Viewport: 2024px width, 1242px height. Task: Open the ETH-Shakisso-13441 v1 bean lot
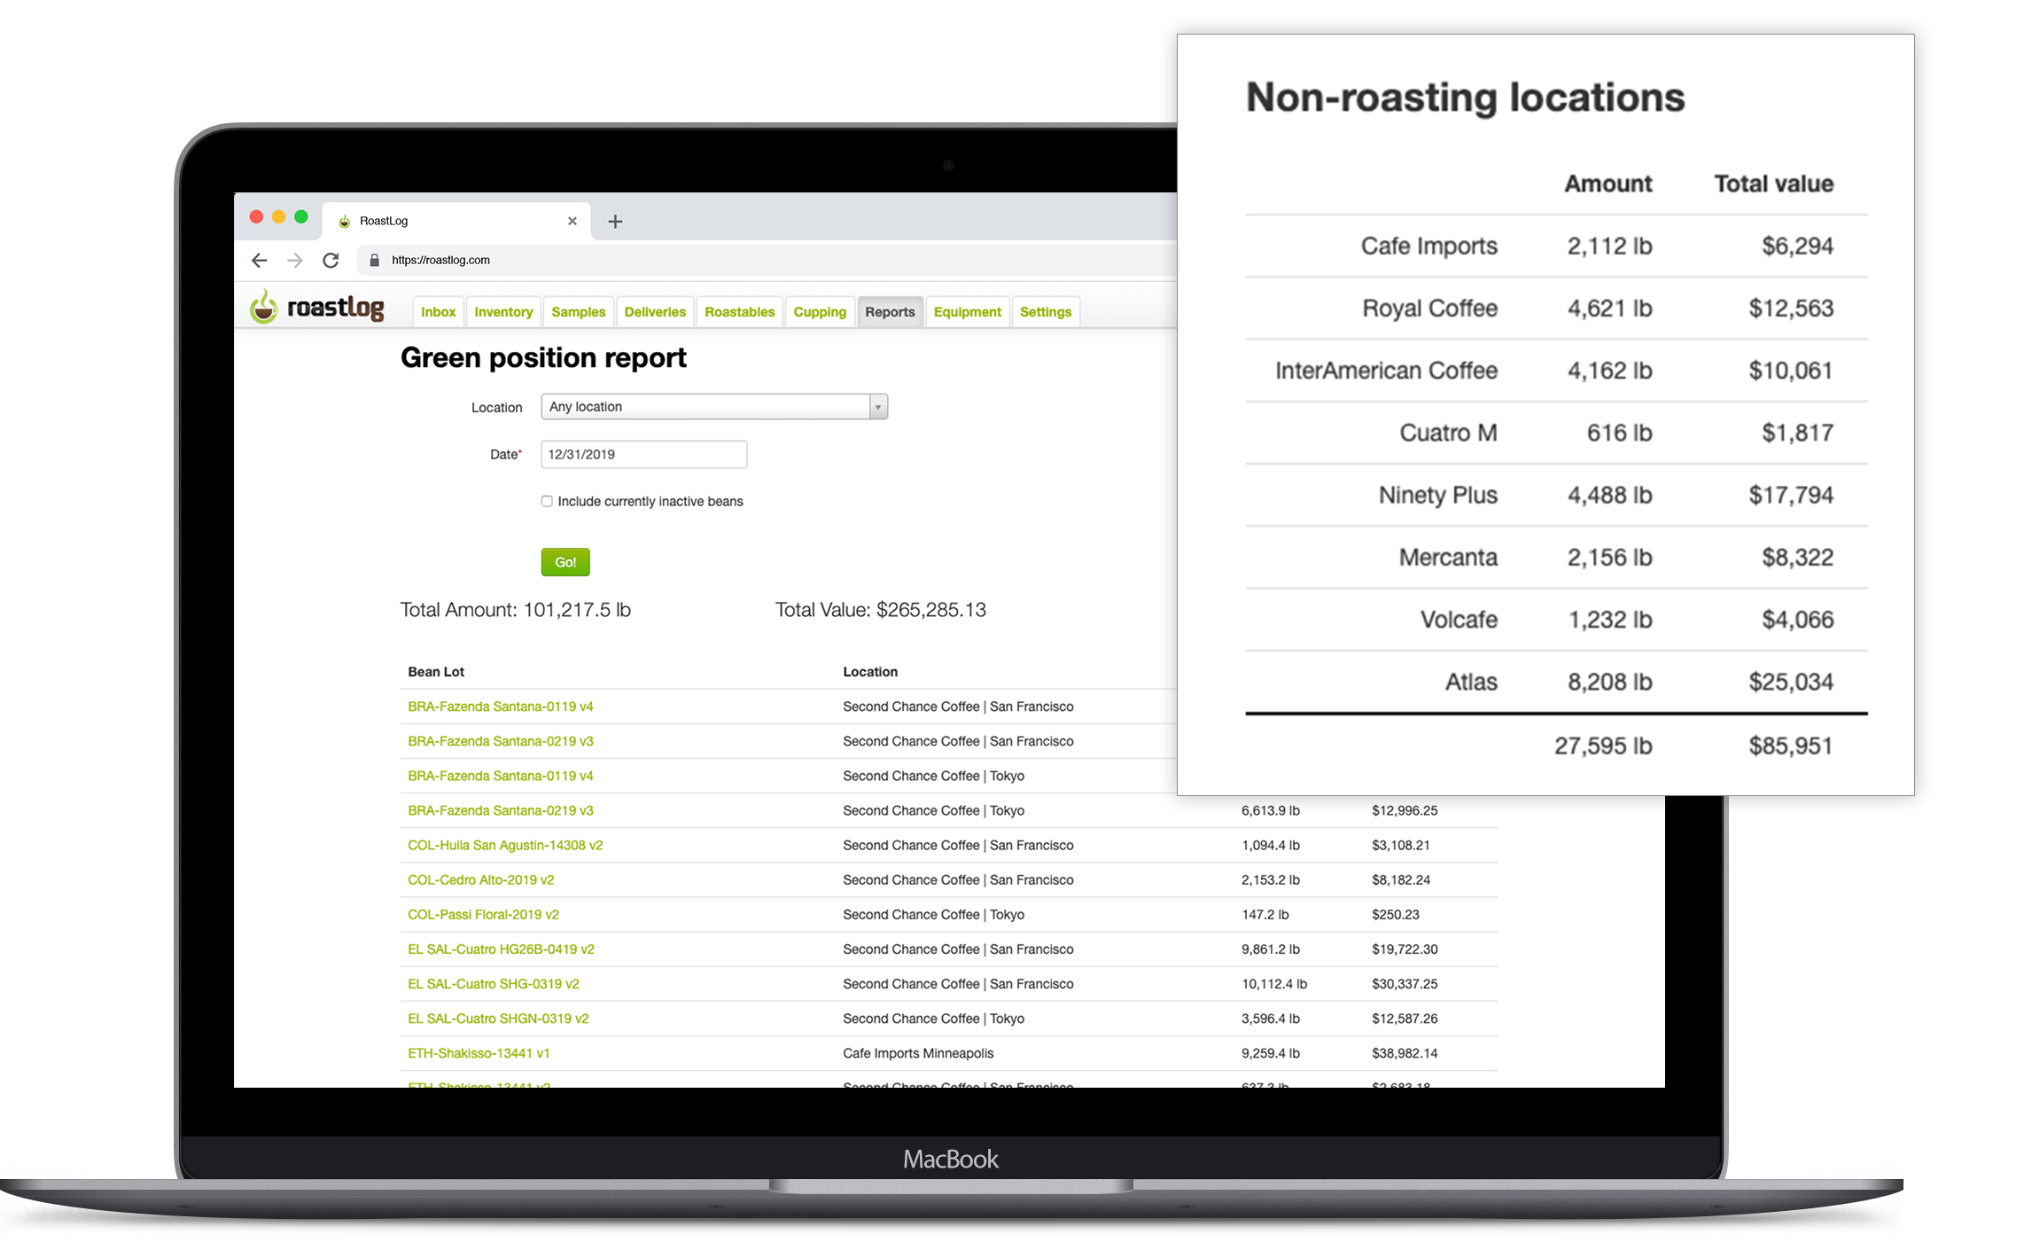click(x=479, y=1053)
